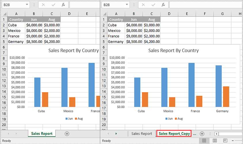Viewport: 243px width, 144px height.
Task: Click Select All corner in left window
Action: click(x=5, y=14)
